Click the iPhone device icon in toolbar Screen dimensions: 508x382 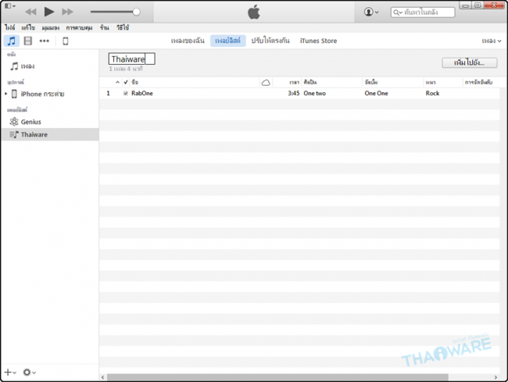coord(66,41)
